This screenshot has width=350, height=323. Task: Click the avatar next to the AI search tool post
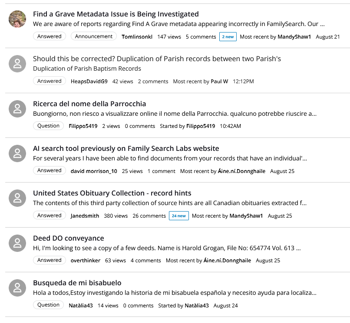coord(17,153)
